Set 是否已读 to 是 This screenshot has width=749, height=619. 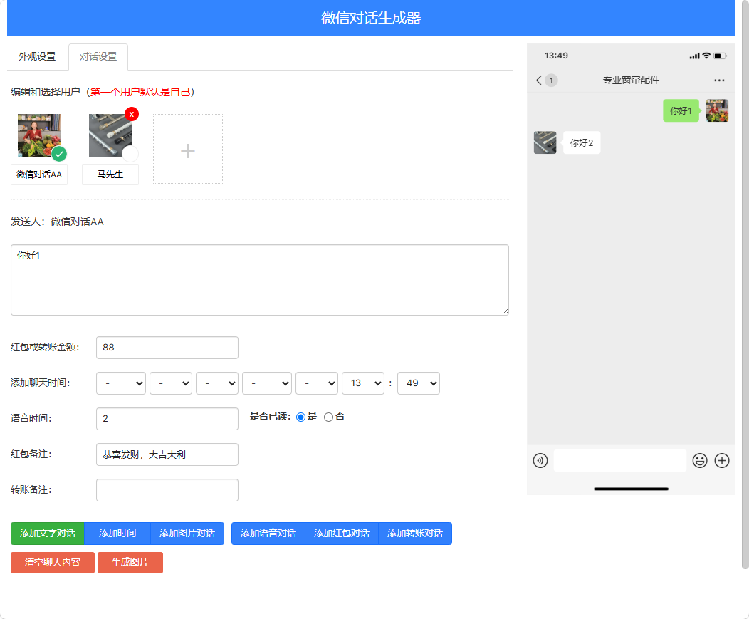pyautogui.click(x=301, y=417)
